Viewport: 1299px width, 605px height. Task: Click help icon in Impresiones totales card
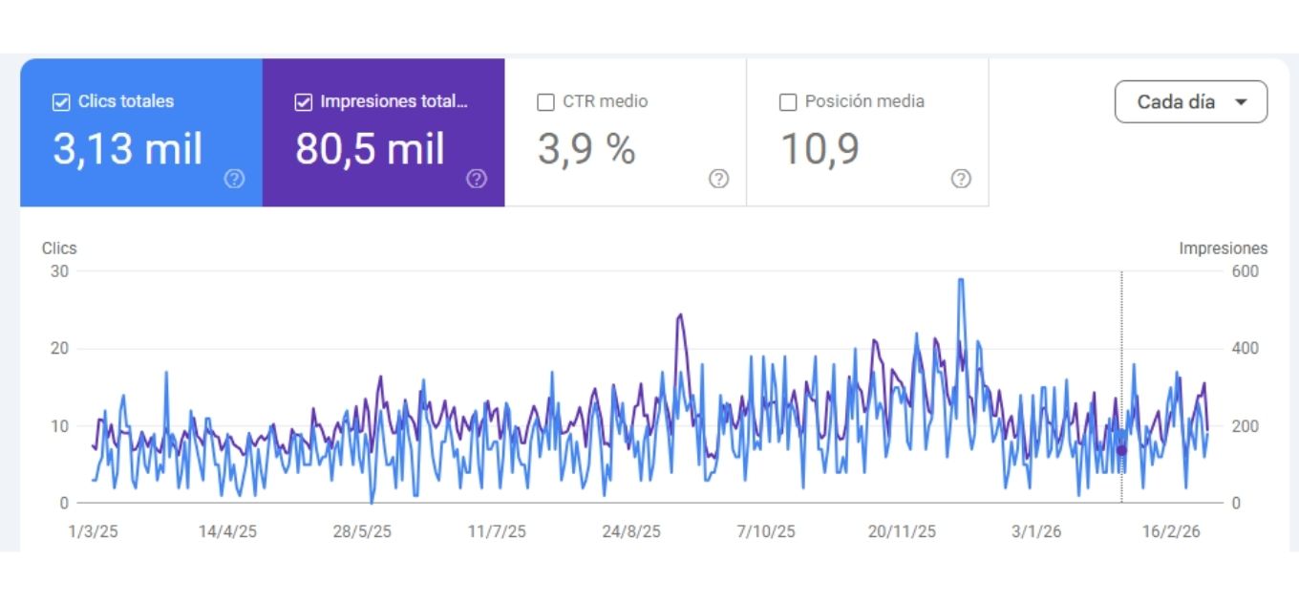[477, 179]
